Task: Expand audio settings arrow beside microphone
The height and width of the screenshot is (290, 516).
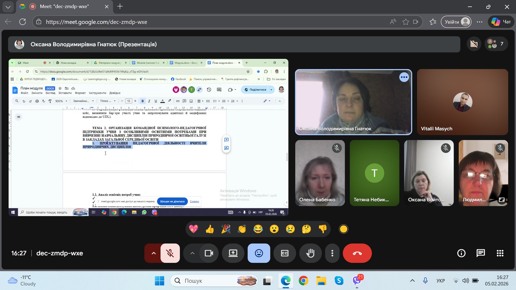Action: (x=153, y=253)
